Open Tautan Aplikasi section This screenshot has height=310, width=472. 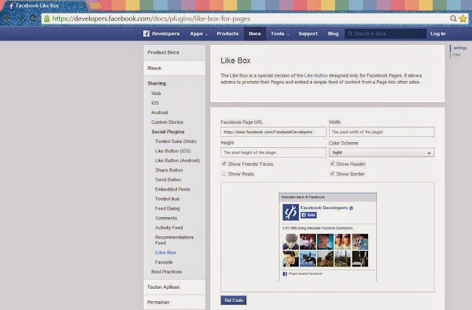[x=175, y=287]
